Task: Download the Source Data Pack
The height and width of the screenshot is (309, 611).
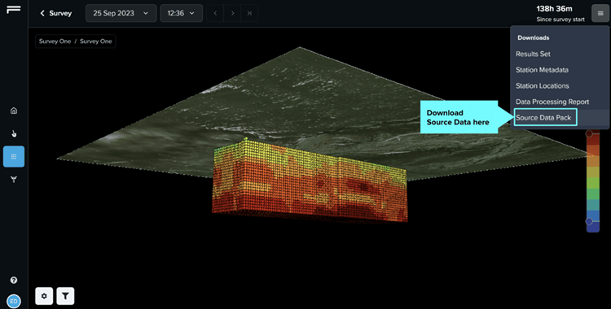Action: pos(545,118)
